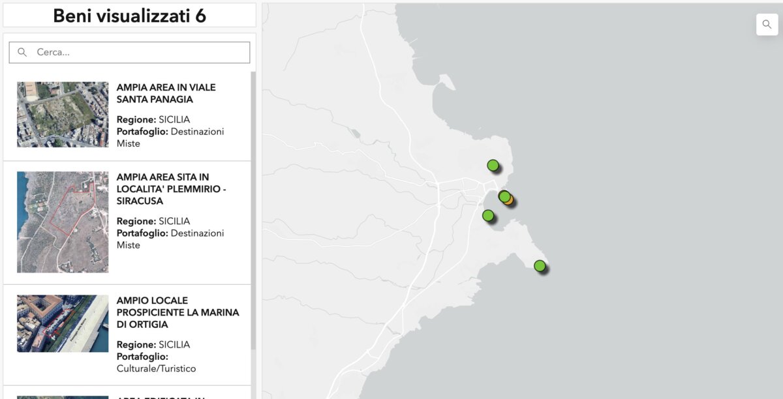Open 'AMPIO LOCALE PROSPICIENTE LA MARINA DI ORTIGIA'
The image size is (783, 399).
click(x=177, y=312)
